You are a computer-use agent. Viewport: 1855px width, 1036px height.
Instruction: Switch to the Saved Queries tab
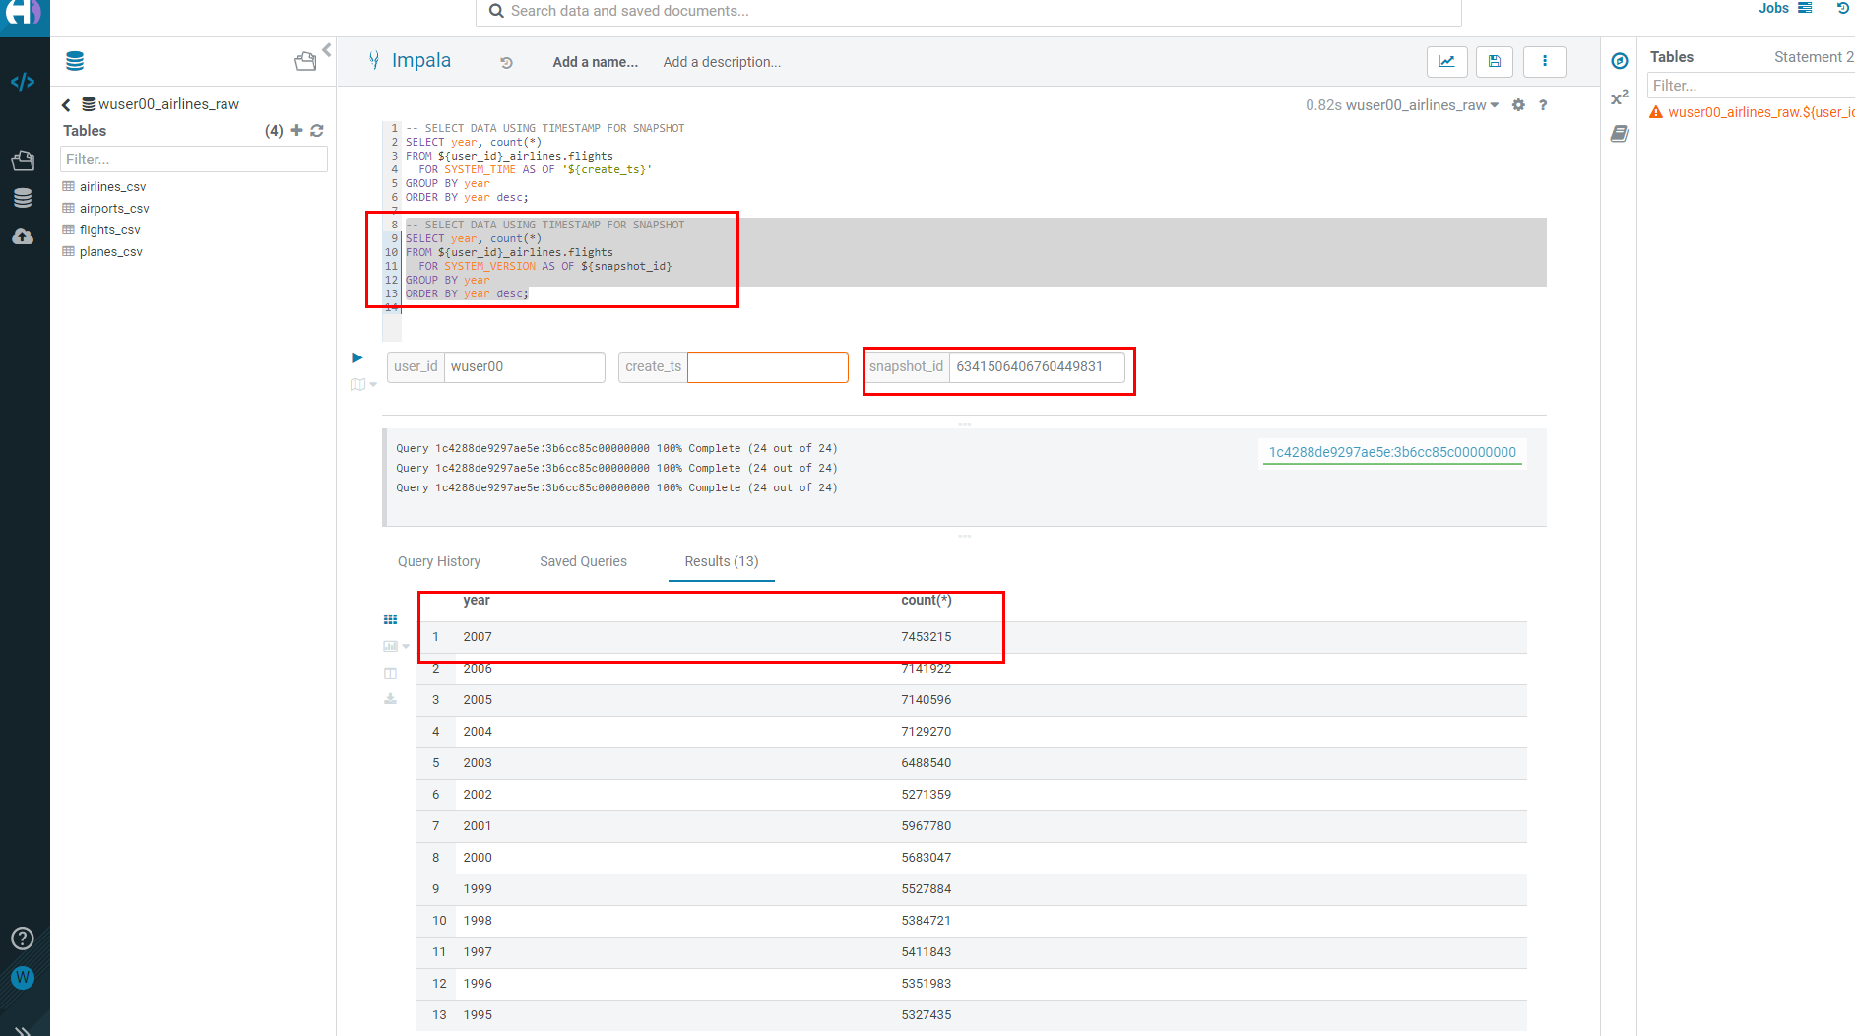click(583, 561)
